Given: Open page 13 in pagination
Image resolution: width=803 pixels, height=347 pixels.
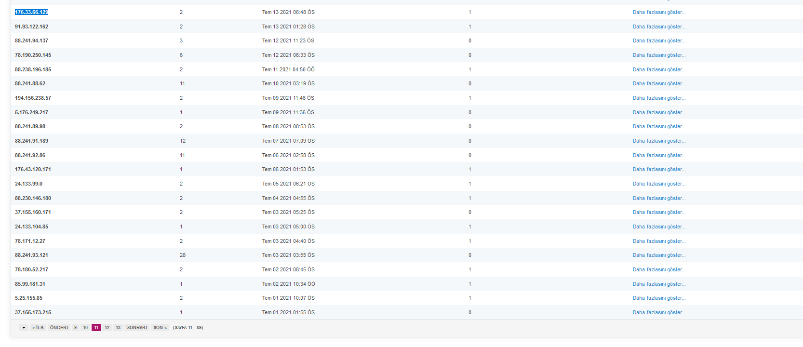Looking at the screenshot, I should click(118, 328).
